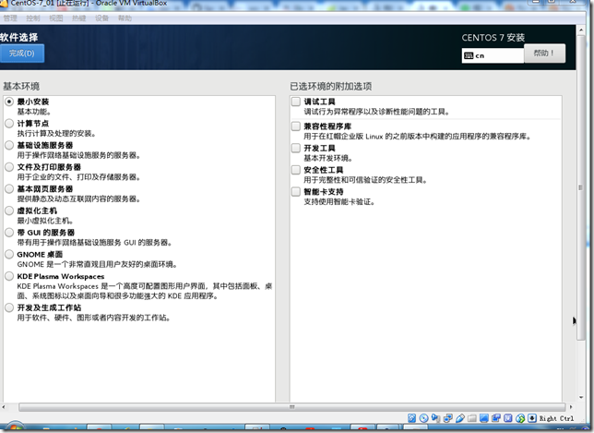
Task: Click the horizontal scrollbar right arrow
Action: coord(571,407)
